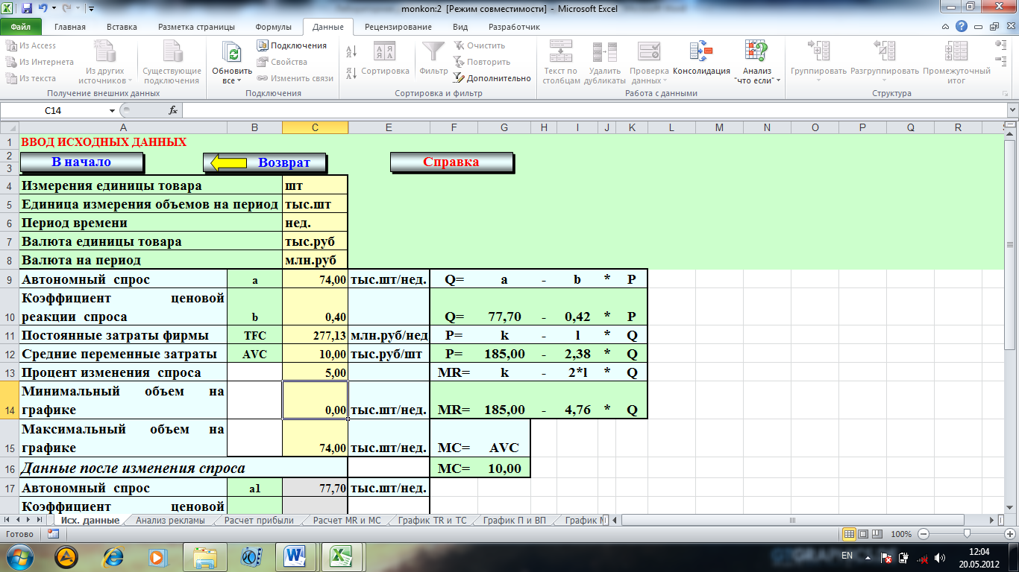Import data using Из Интернета
Viewport: 1019px width, 572px height.
[40, 62]
